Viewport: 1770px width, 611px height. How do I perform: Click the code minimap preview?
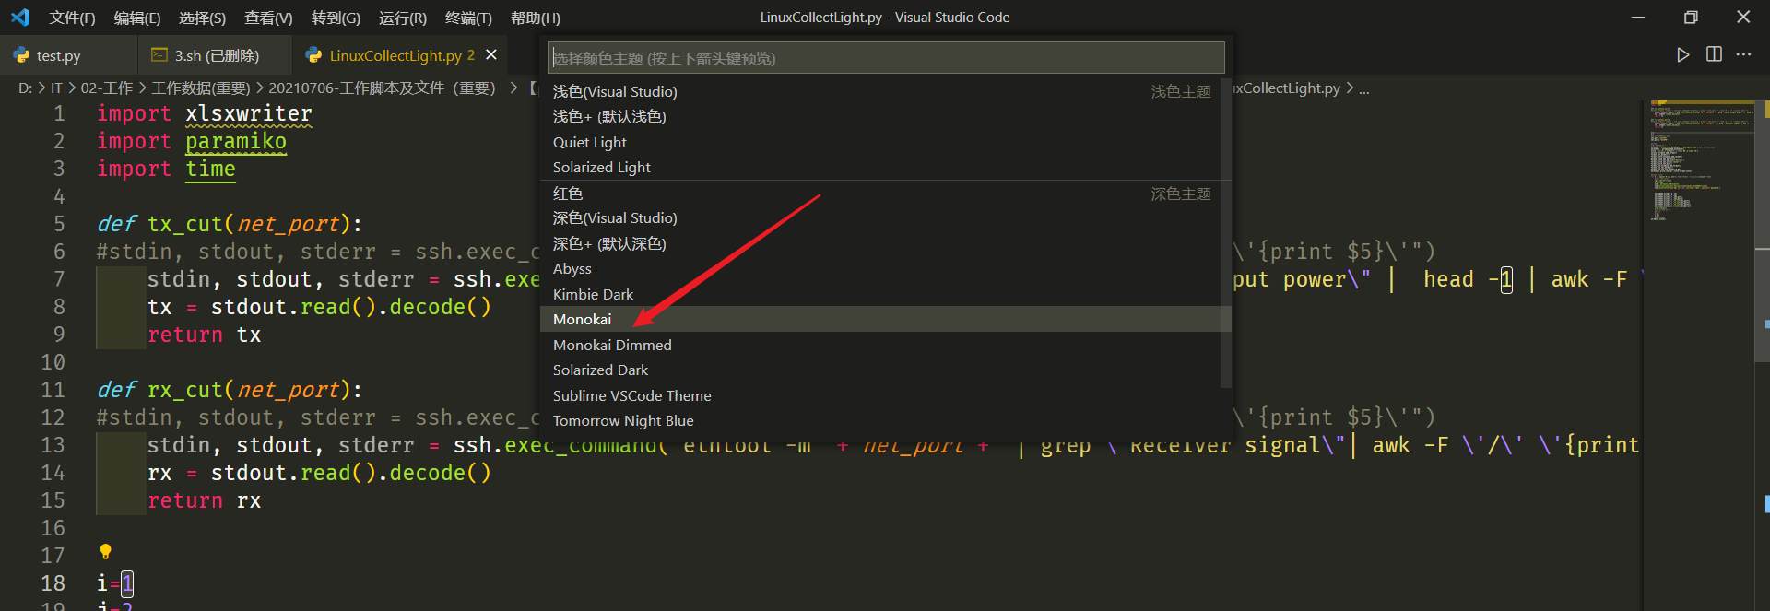[x=1702, y=162]
